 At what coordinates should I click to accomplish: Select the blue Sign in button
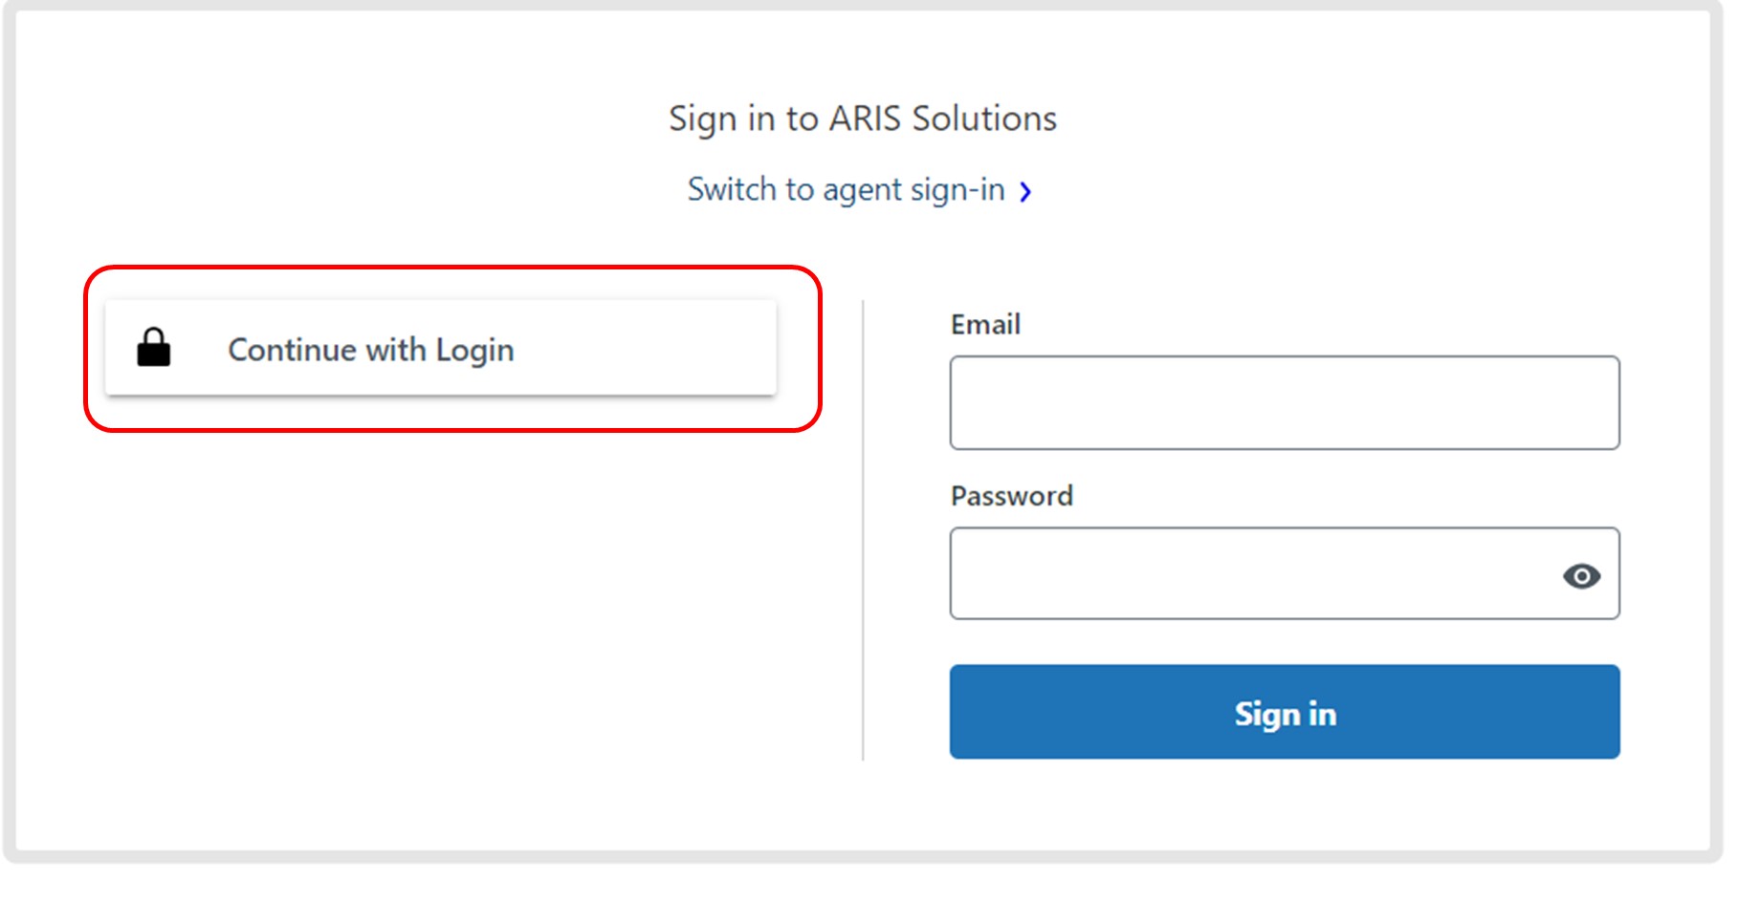[x=1284, y=712]
